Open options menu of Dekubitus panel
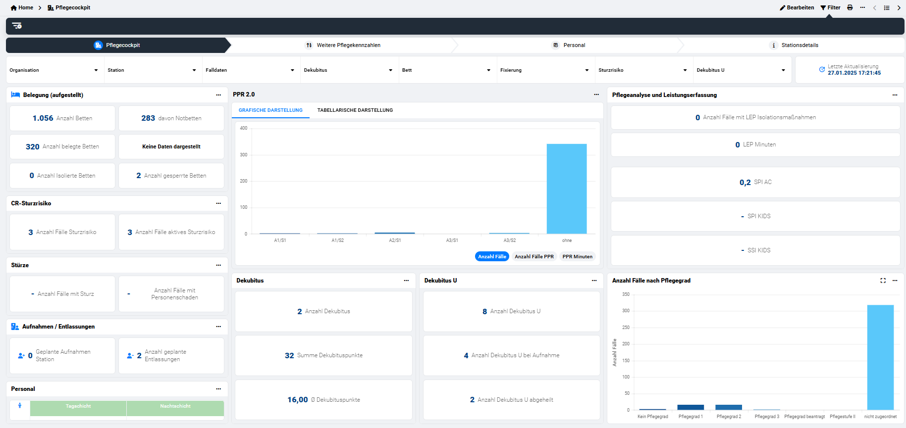The image size is (906, 428). [406, 281]
